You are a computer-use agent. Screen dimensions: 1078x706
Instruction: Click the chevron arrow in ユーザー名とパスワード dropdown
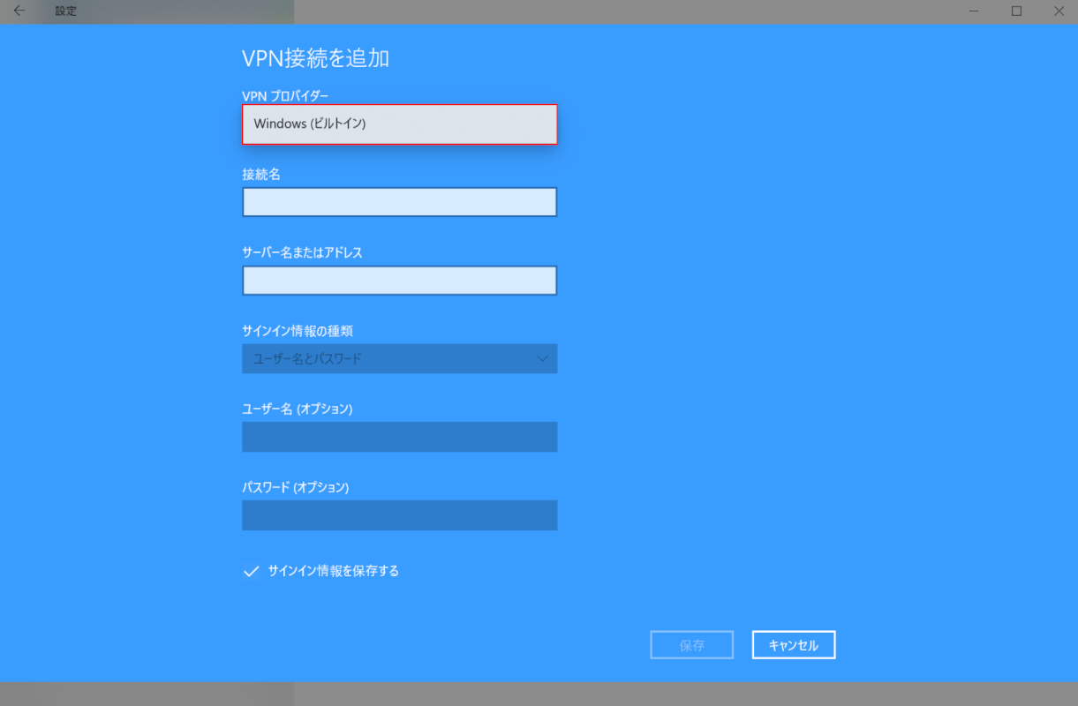(542, 359)
